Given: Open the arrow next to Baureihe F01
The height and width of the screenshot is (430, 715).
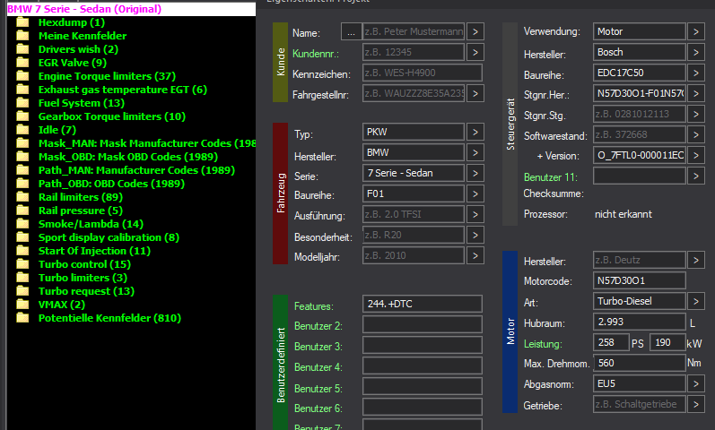Looking at the screenshot, I should pos(475,194).
